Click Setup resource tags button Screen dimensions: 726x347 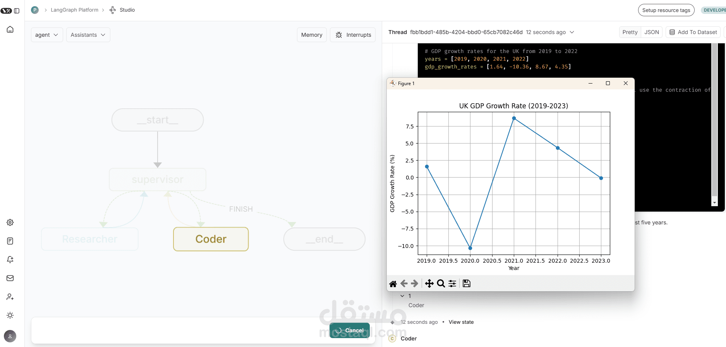pyautogui.click(x=666, y=10)
